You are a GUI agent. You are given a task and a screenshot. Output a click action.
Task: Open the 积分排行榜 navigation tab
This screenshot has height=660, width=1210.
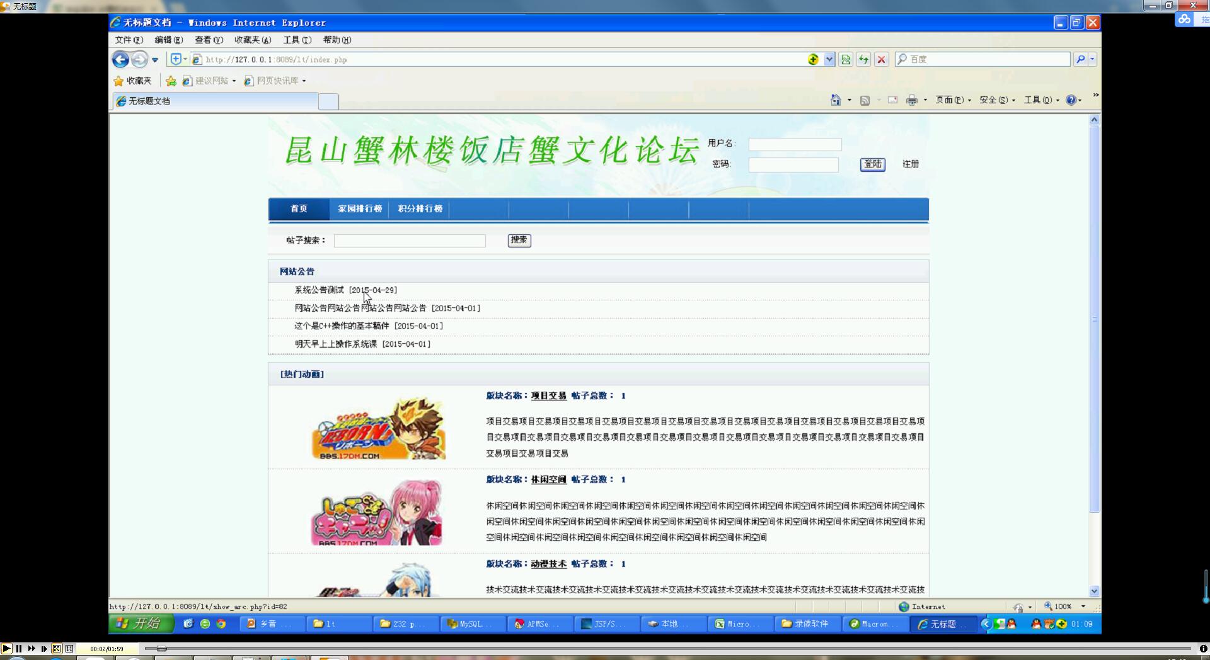420,208
